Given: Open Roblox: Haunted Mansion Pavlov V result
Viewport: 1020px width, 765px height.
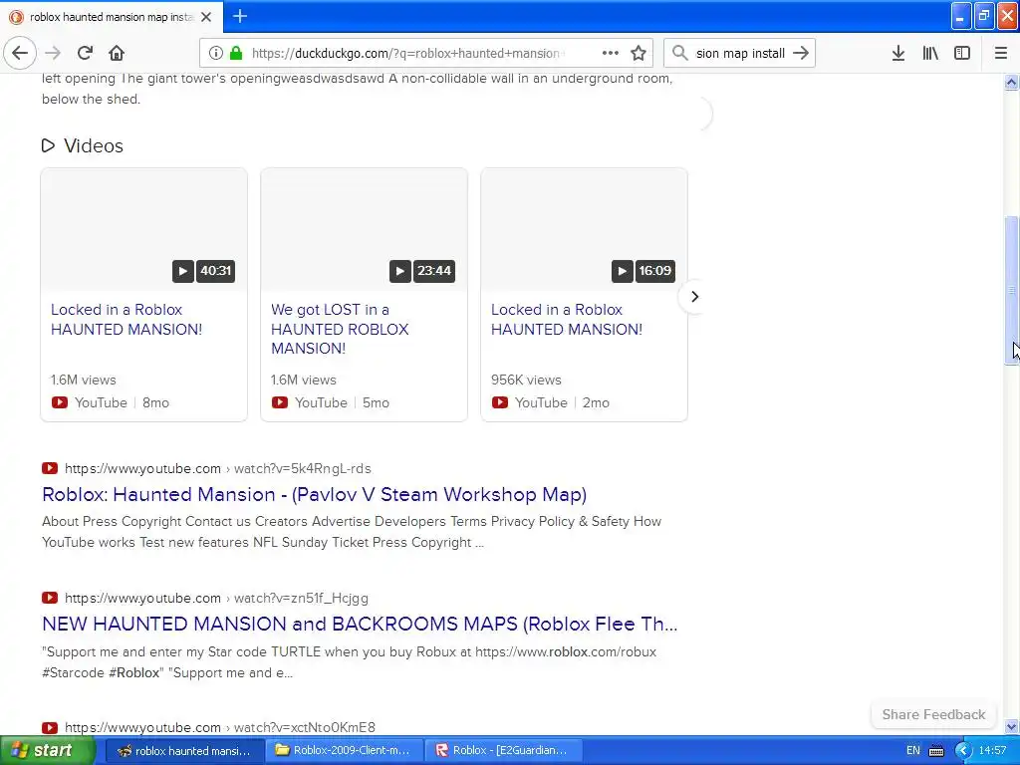Looking at the screenshot, I should click(x=314, y=494).
